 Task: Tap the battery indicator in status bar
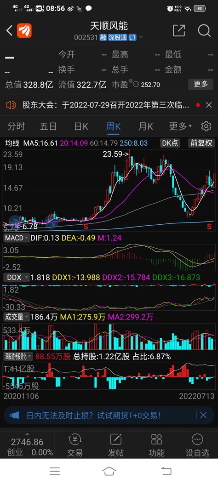coord(200,9)
